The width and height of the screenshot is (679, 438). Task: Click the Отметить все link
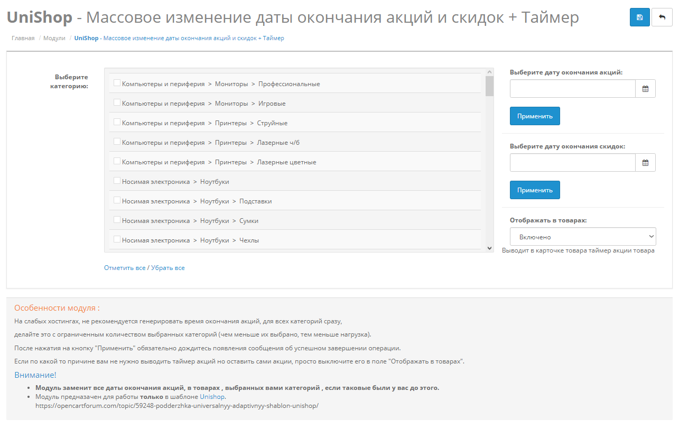[x=125, y=268]
